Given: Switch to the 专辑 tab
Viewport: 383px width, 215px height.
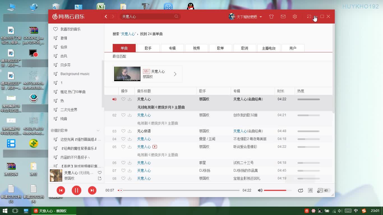Looking at the screenshot, I should pyautogui.click(x=172, y=48).
